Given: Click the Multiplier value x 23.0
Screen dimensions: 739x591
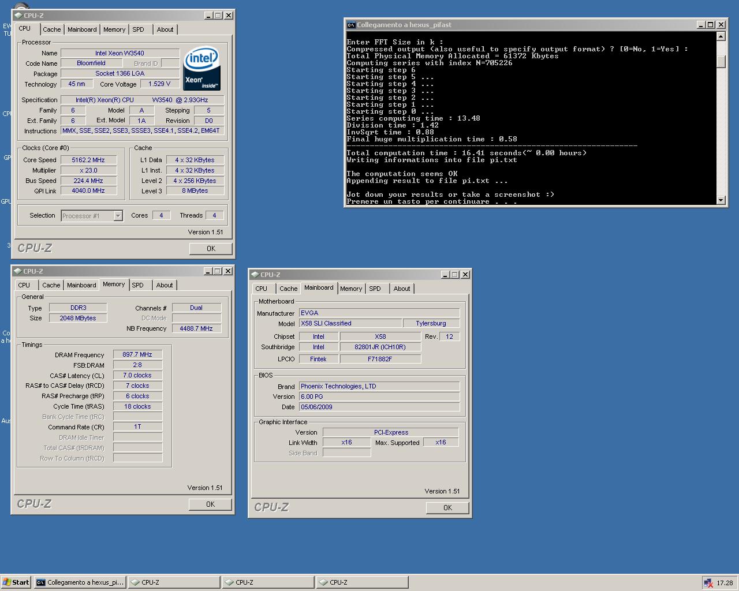Looking at the screenshot, I should tap(88, 170).
